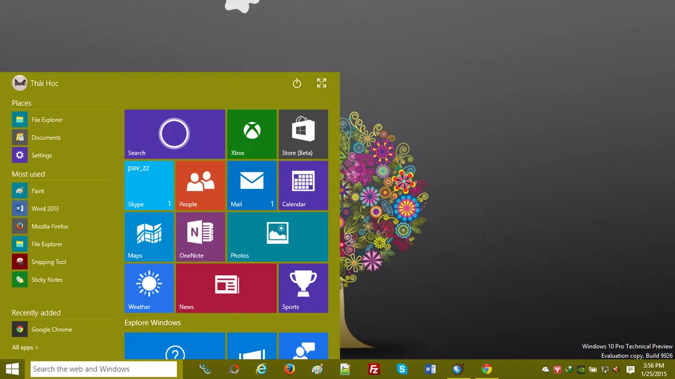Open Skype from the taskbar

tap(402, 369)
